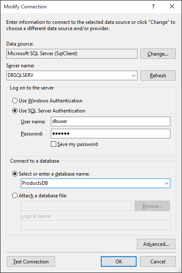Click the User name field containing dbuser
This screenshot has height=273, width=182.
pos(110,121)
